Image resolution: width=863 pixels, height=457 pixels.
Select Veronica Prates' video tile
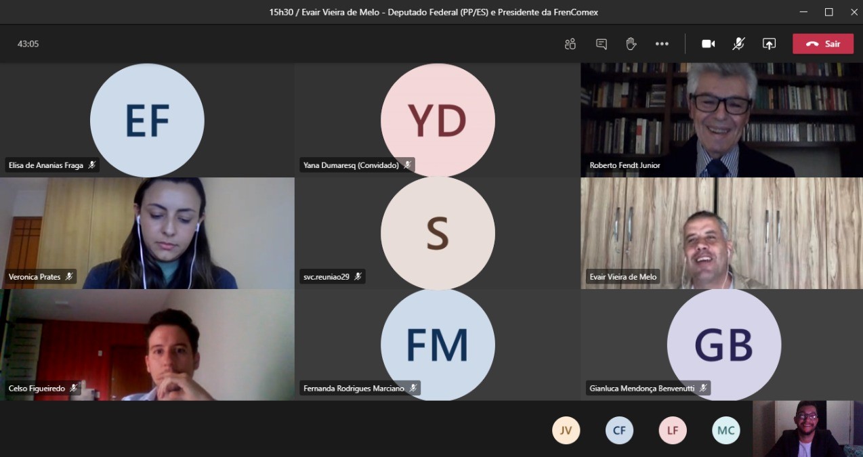[147, 233]
